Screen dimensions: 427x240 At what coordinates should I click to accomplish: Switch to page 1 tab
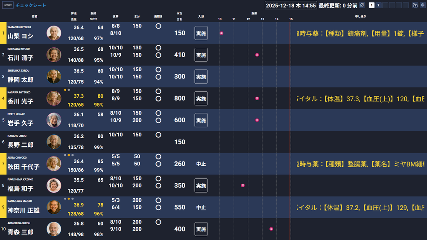pyautogui.click(x=371, y=5)
